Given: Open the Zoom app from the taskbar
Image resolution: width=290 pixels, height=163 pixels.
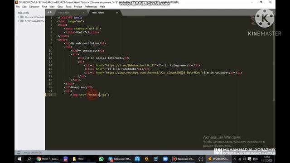Looking at the screenshot, I should coord(165,159).
